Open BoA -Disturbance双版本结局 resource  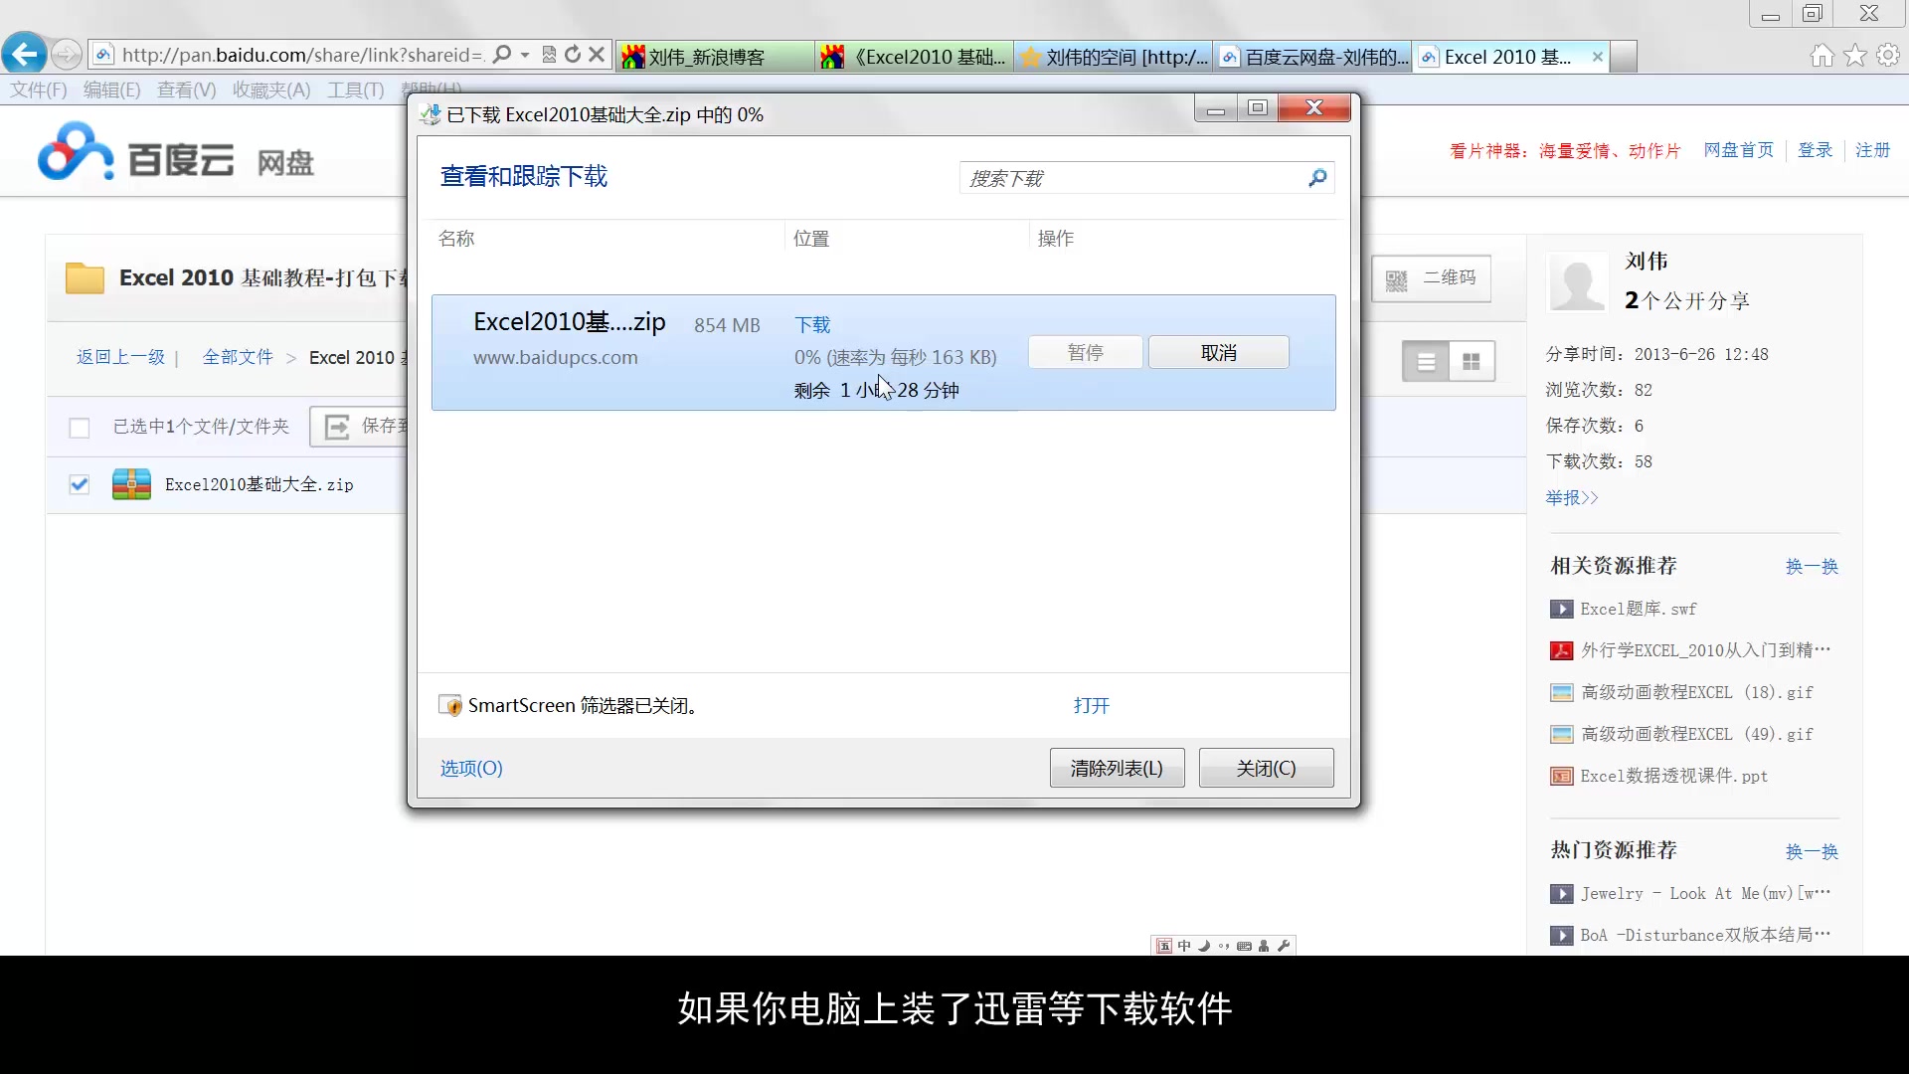[1705, 935]
